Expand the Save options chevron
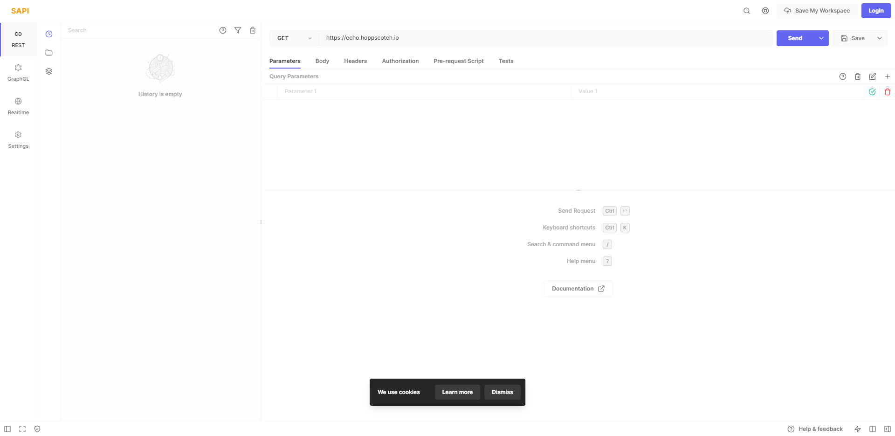This screenshot has width=895, height=436. [x=880, y=38]
